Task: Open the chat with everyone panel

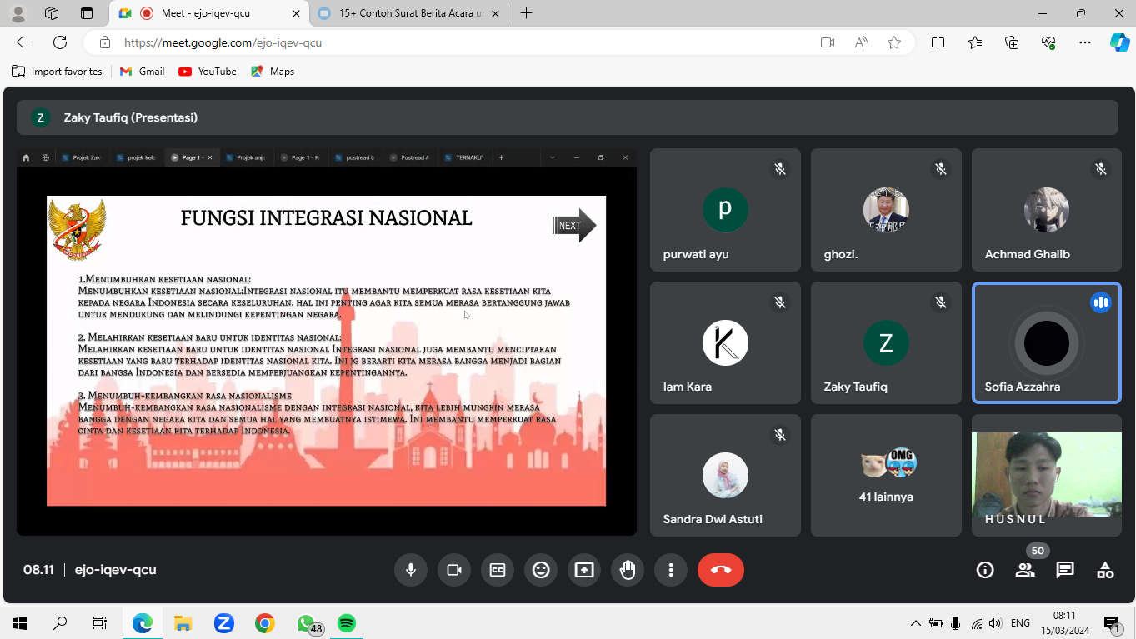Action: pos(1065,570)
